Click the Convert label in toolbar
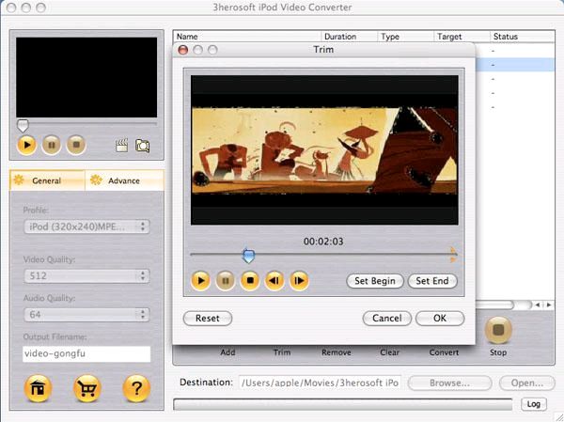The image size is (564, 422). [444, 352]
